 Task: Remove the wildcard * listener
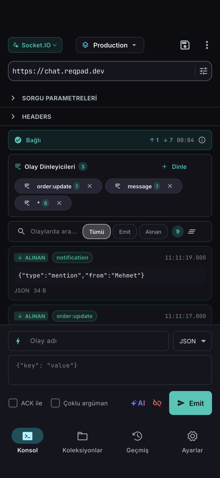tap(59, 203)
